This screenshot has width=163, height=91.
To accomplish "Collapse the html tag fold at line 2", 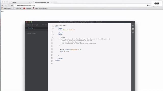I will [53, 27].
